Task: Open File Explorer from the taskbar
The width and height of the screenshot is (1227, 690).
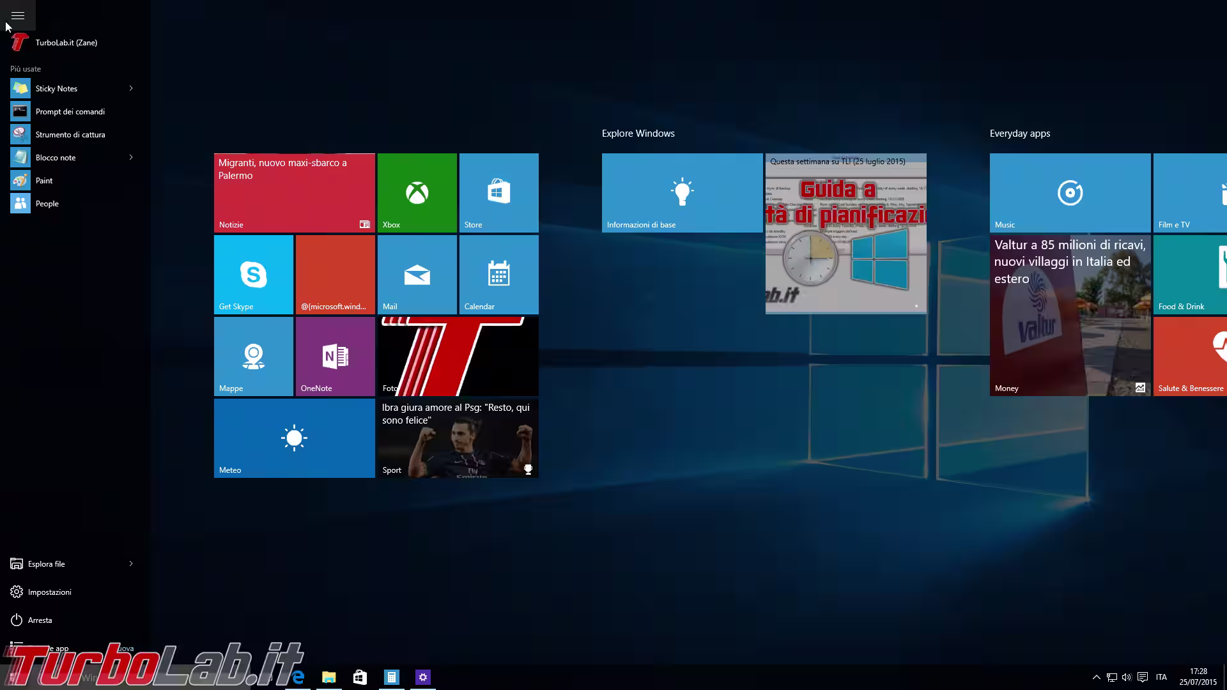Action: [x=328, y=677]
